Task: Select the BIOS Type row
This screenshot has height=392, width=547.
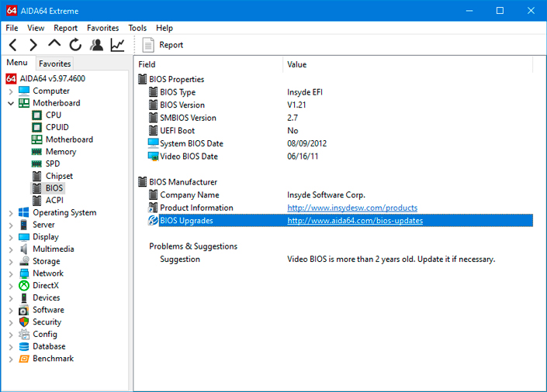Action: coord(340,92)
